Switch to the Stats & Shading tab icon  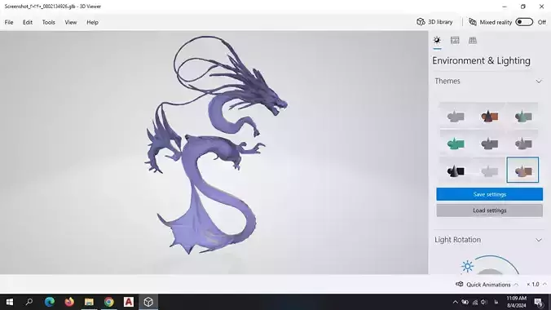click(x=455, y=40)
